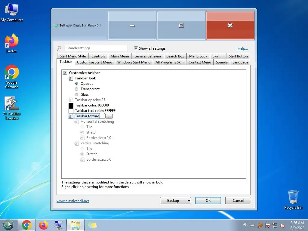Click the network tray icon

coord(275,225)
